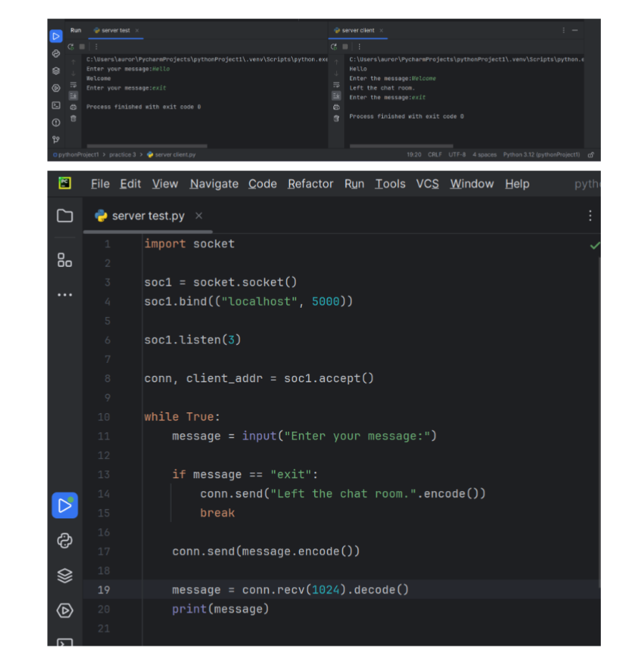Viewport: 641px width, 665px height.
Task: Print the server test console output
Action: tap(74, 107)
